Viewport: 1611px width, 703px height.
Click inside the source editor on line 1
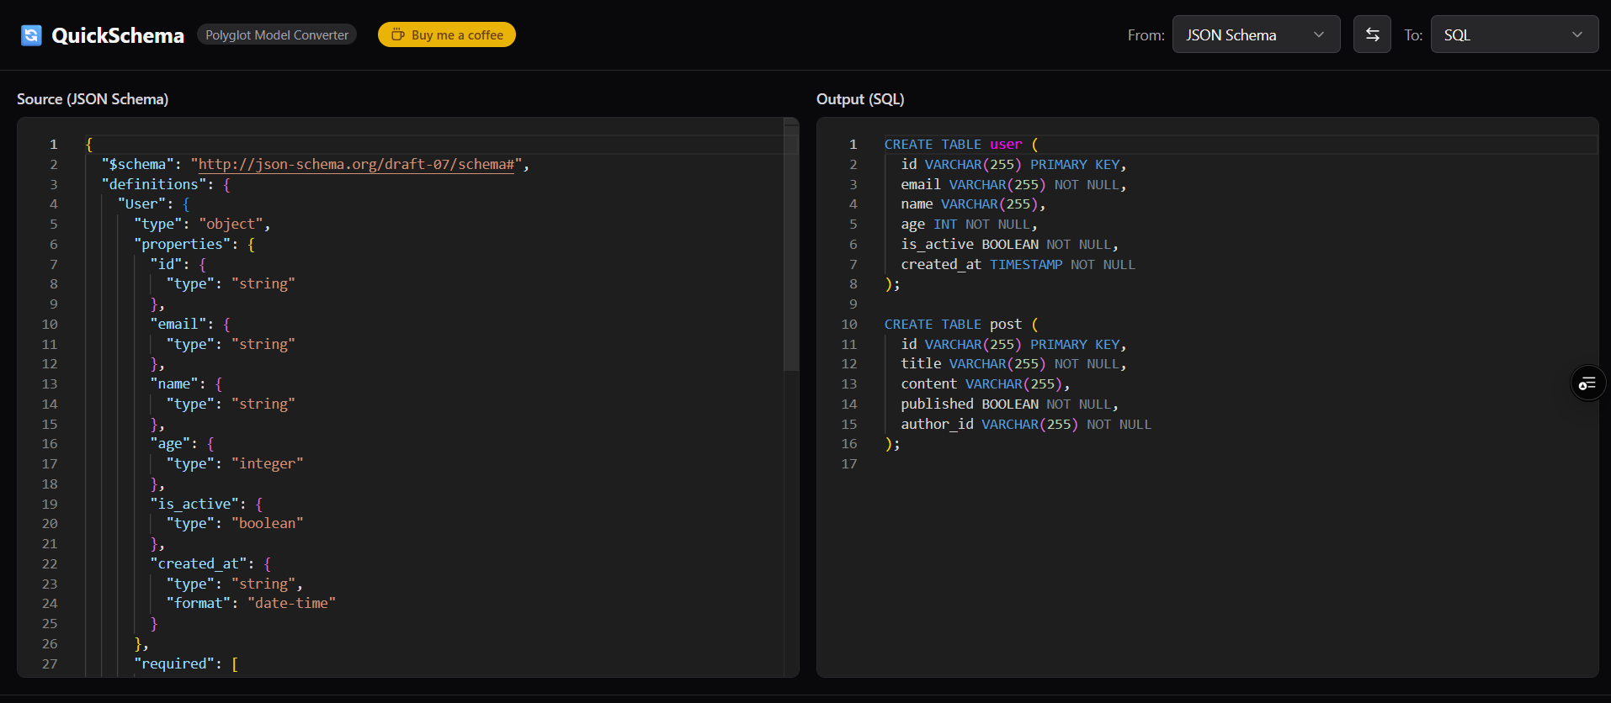pos(433,145)
